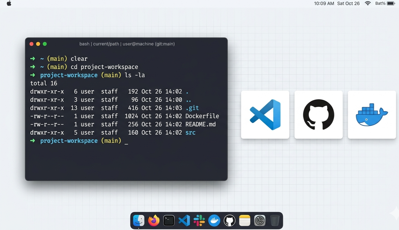This screenshot has width=399, height=230.
Task: Open the GitHub desktop tile
Action: 318,115
